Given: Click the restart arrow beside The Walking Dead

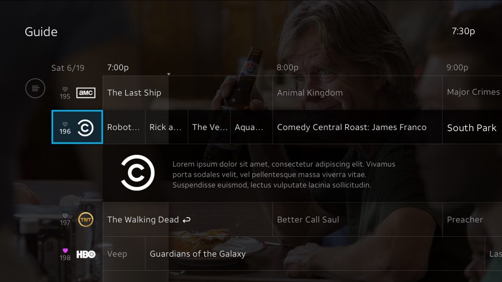Looking at the screenshot, I should coord(187,220).
